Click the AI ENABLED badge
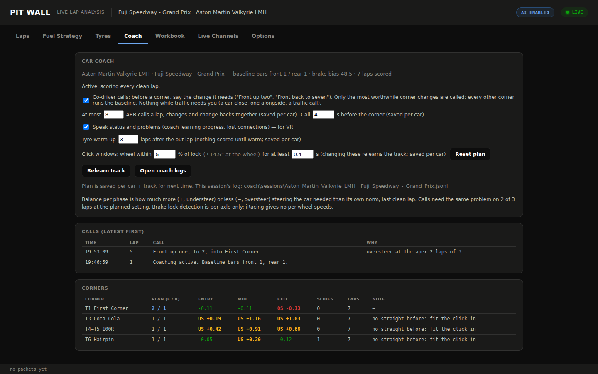Image resolution: width=598 pixels, height=374 pixels. click(x=535, y=12)
